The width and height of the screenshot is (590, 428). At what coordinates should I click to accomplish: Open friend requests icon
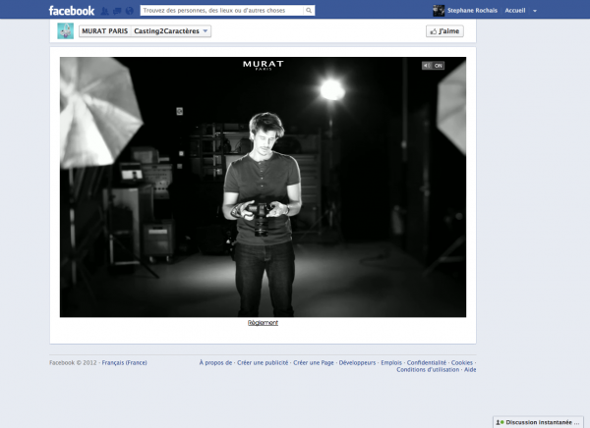coord(103,11)
